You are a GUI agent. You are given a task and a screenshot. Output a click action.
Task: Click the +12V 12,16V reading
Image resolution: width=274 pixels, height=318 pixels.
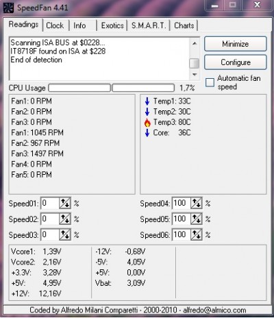click(x=36, y=293)
